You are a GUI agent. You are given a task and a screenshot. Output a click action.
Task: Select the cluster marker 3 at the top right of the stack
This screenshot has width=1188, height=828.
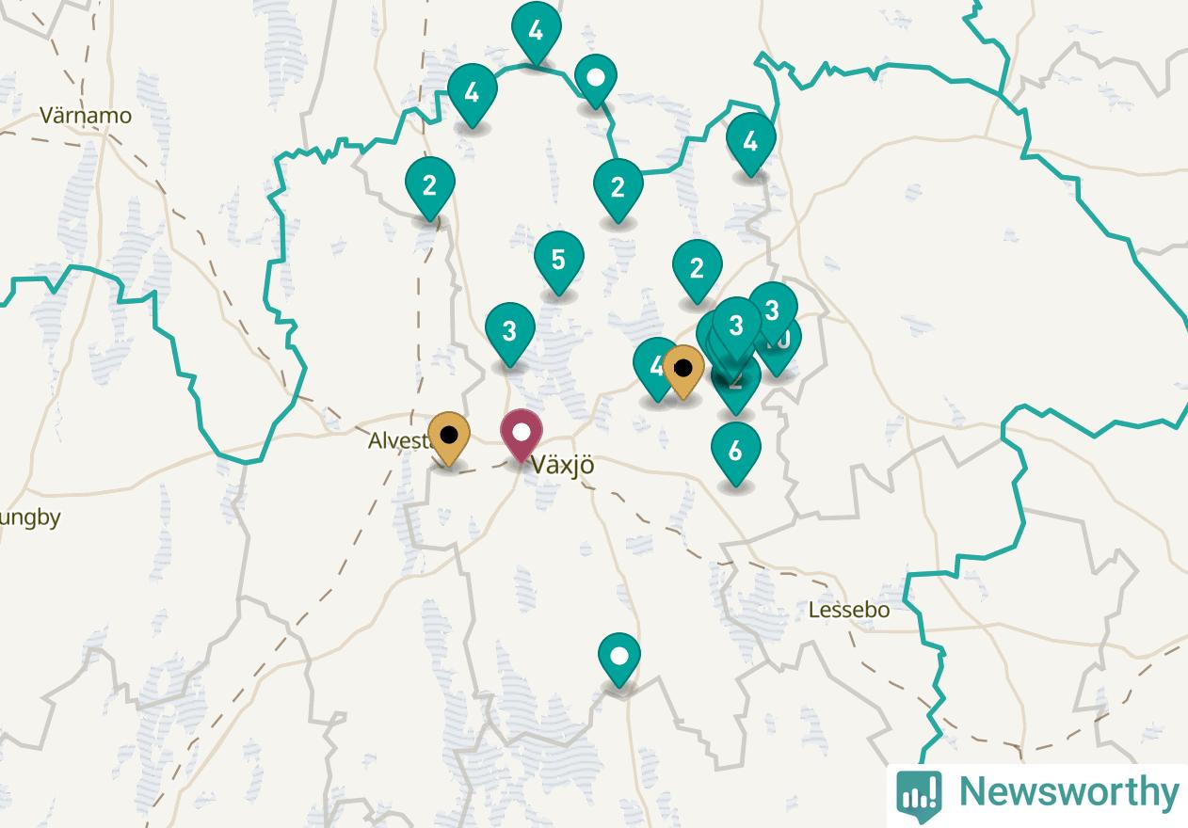pyautogui.click(x=773, y=311)
